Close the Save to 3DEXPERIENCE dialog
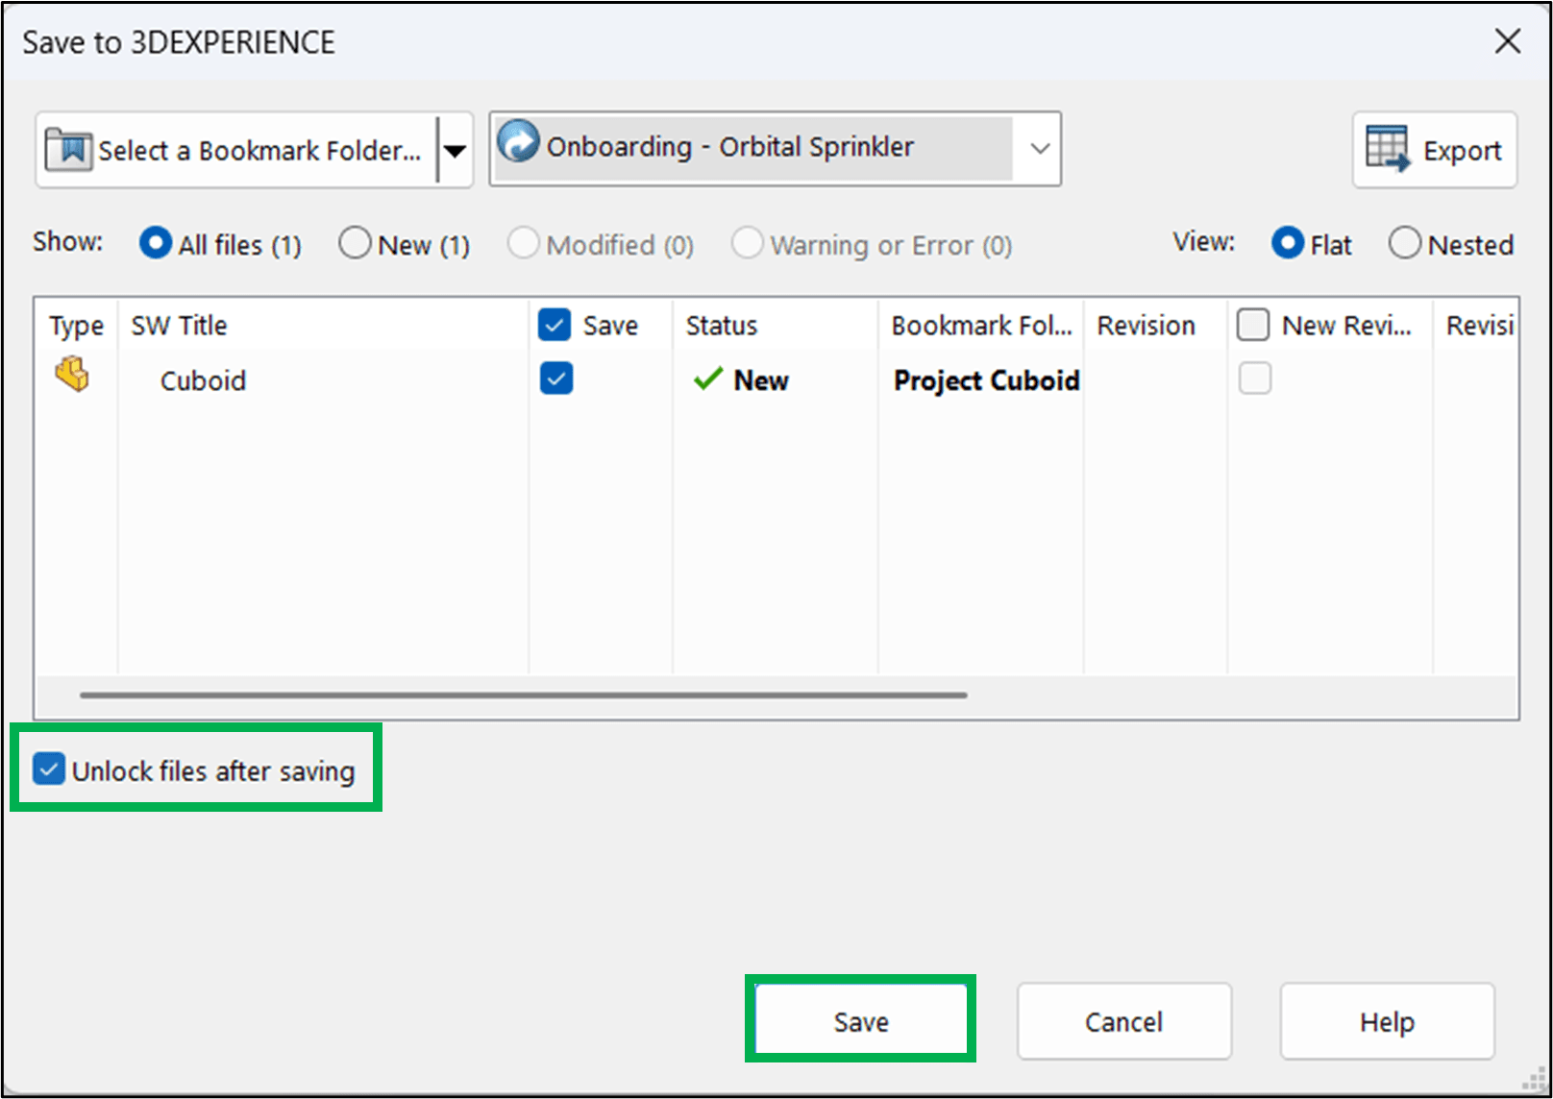Image resolution: width=1553 pixels, height=1099 pixels. pos(1510,41)
